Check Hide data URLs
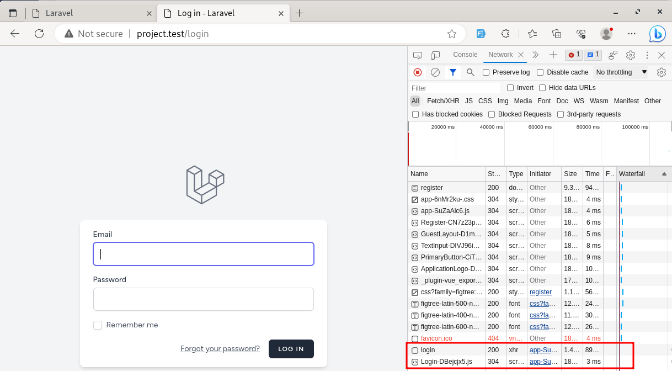The image size is (672, 371). click(x=542, y=88)
